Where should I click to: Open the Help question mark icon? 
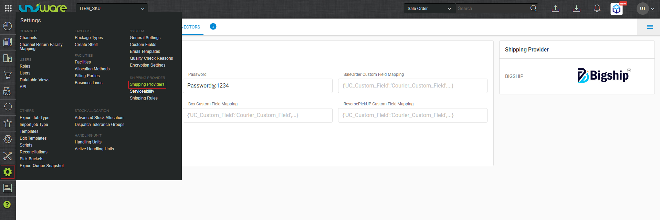[x=7, y=205]
